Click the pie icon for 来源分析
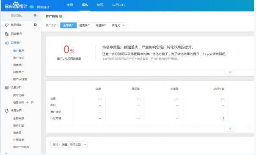Image resolution: width=256 pixels, height=155 pixels. (7, 111)
